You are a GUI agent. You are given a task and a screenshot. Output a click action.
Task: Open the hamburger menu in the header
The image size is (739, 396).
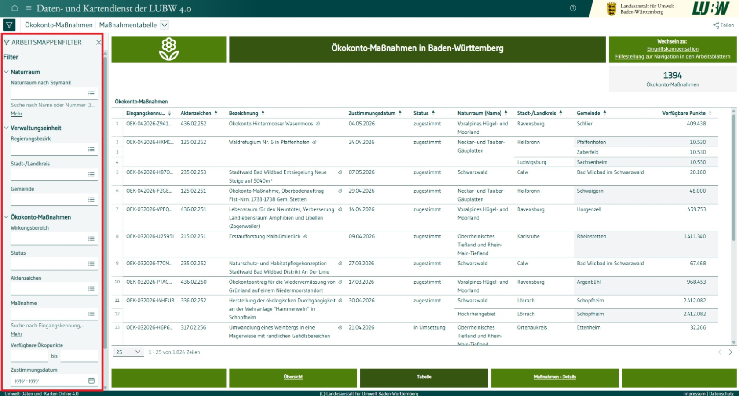[x=29, y=8]
